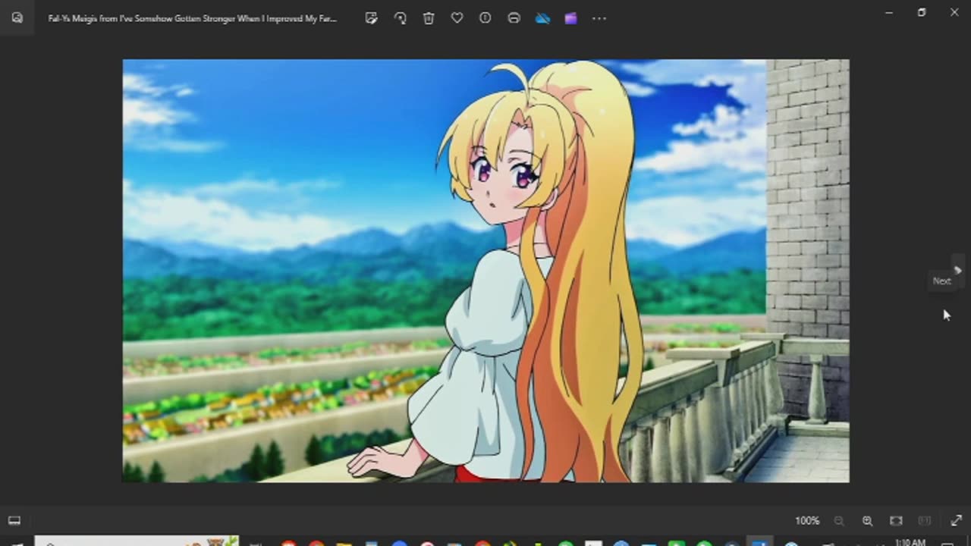Image resolution: width=971 pixels, height=546 pixels.
Task: Enter full screen with the diagonal arrows
Action: coord(956,521)
